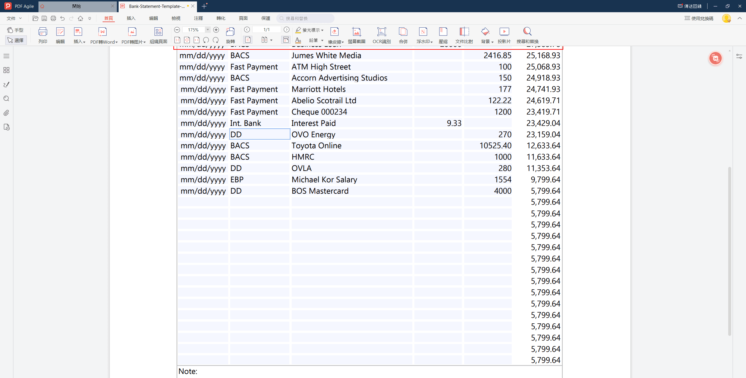Open the File (文件) menu dropdown
This screenshot has height=378, width=746.
14,18
